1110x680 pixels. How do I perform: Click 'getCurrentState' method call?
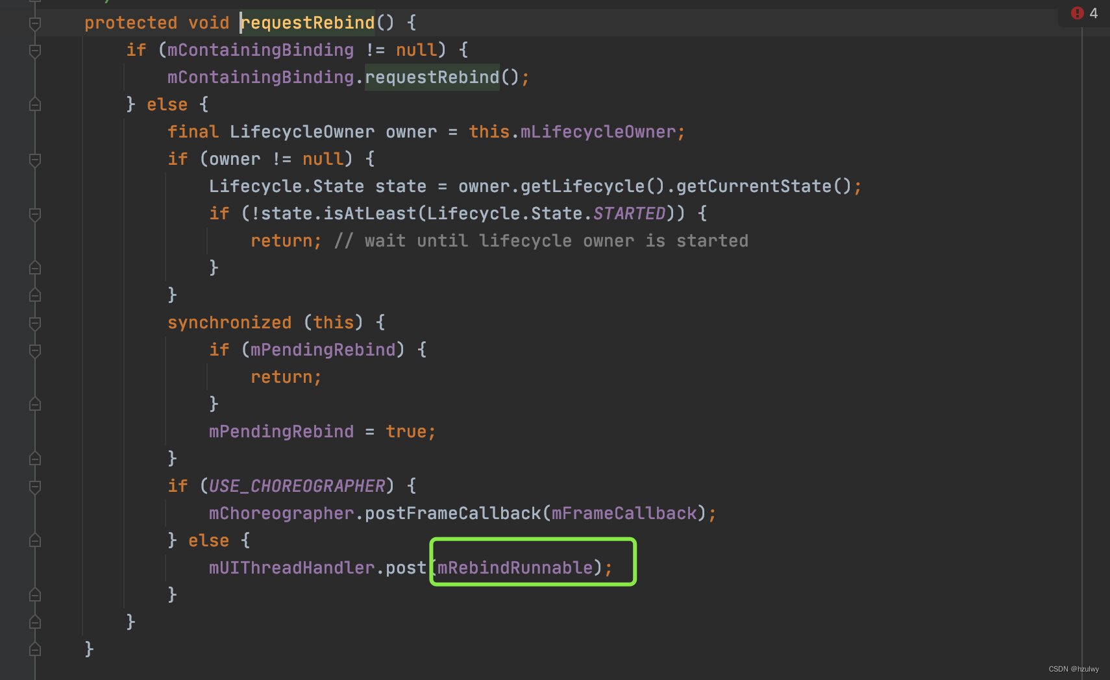point(754,186)
